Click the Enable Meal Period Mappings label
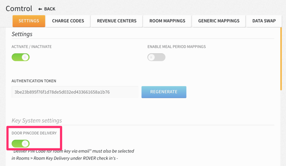 click(x=177, y=47)
